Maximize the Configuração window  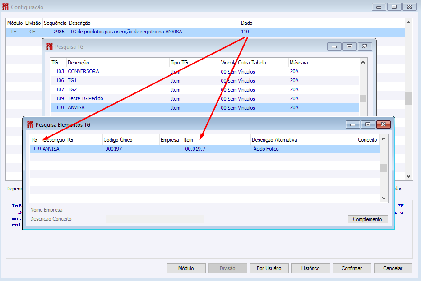point(394,7)
